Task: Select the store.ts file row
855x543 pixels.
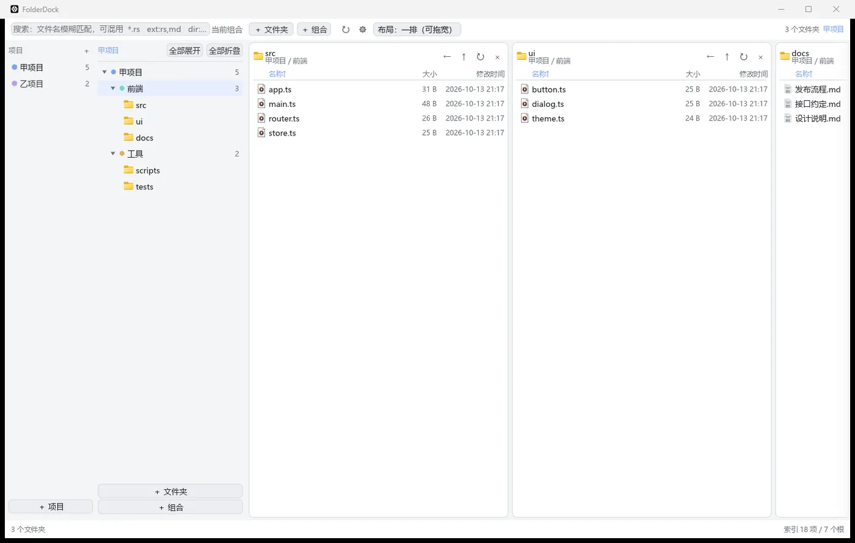Action: pos(379,133)
